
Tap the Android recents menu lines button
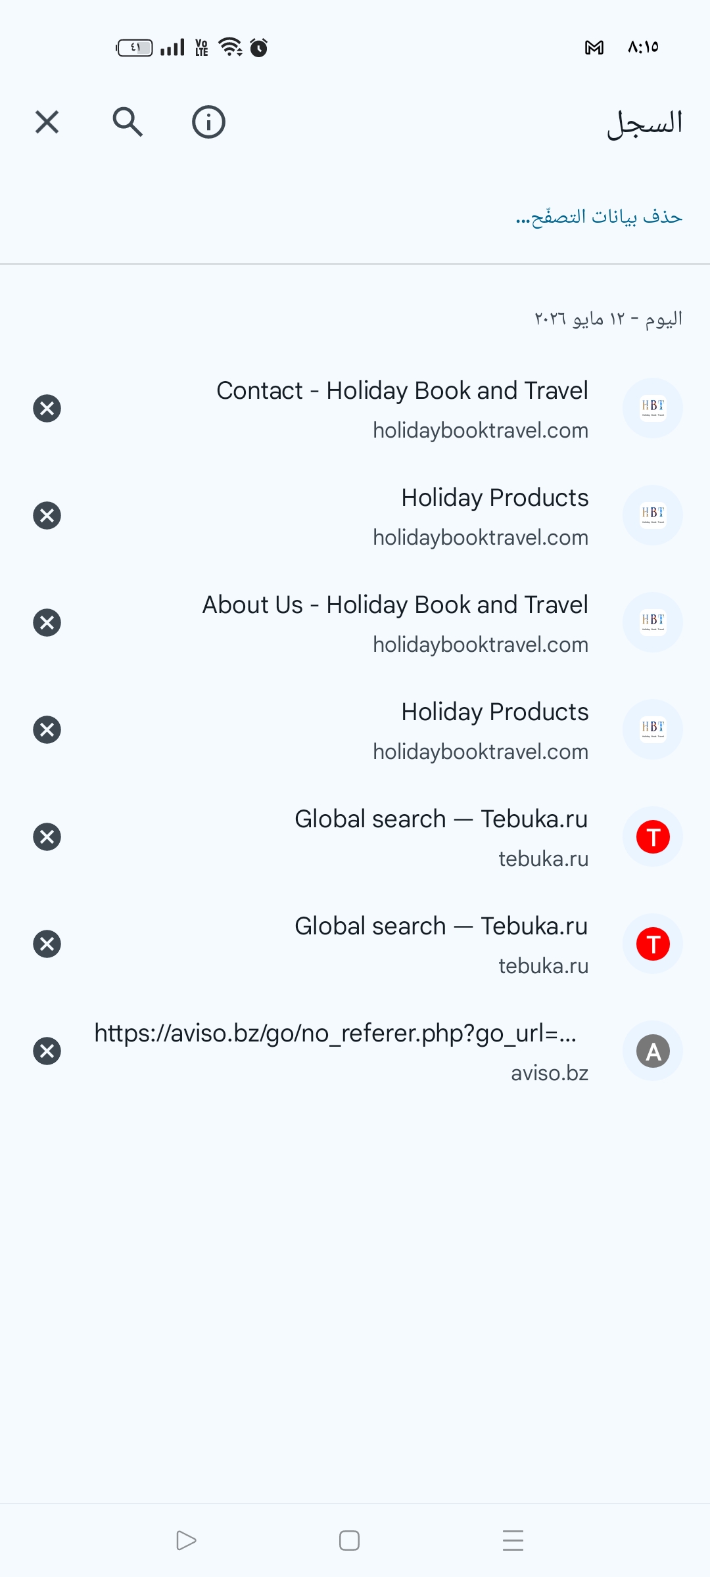[513, 1540]
